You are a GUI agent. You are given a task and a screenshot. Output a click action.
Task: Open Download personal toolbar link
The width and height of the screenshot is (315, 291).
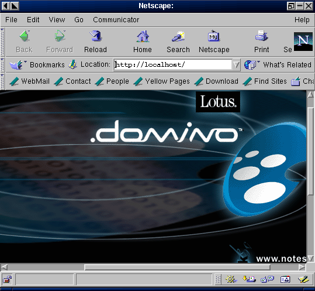(x=216, y=81)
